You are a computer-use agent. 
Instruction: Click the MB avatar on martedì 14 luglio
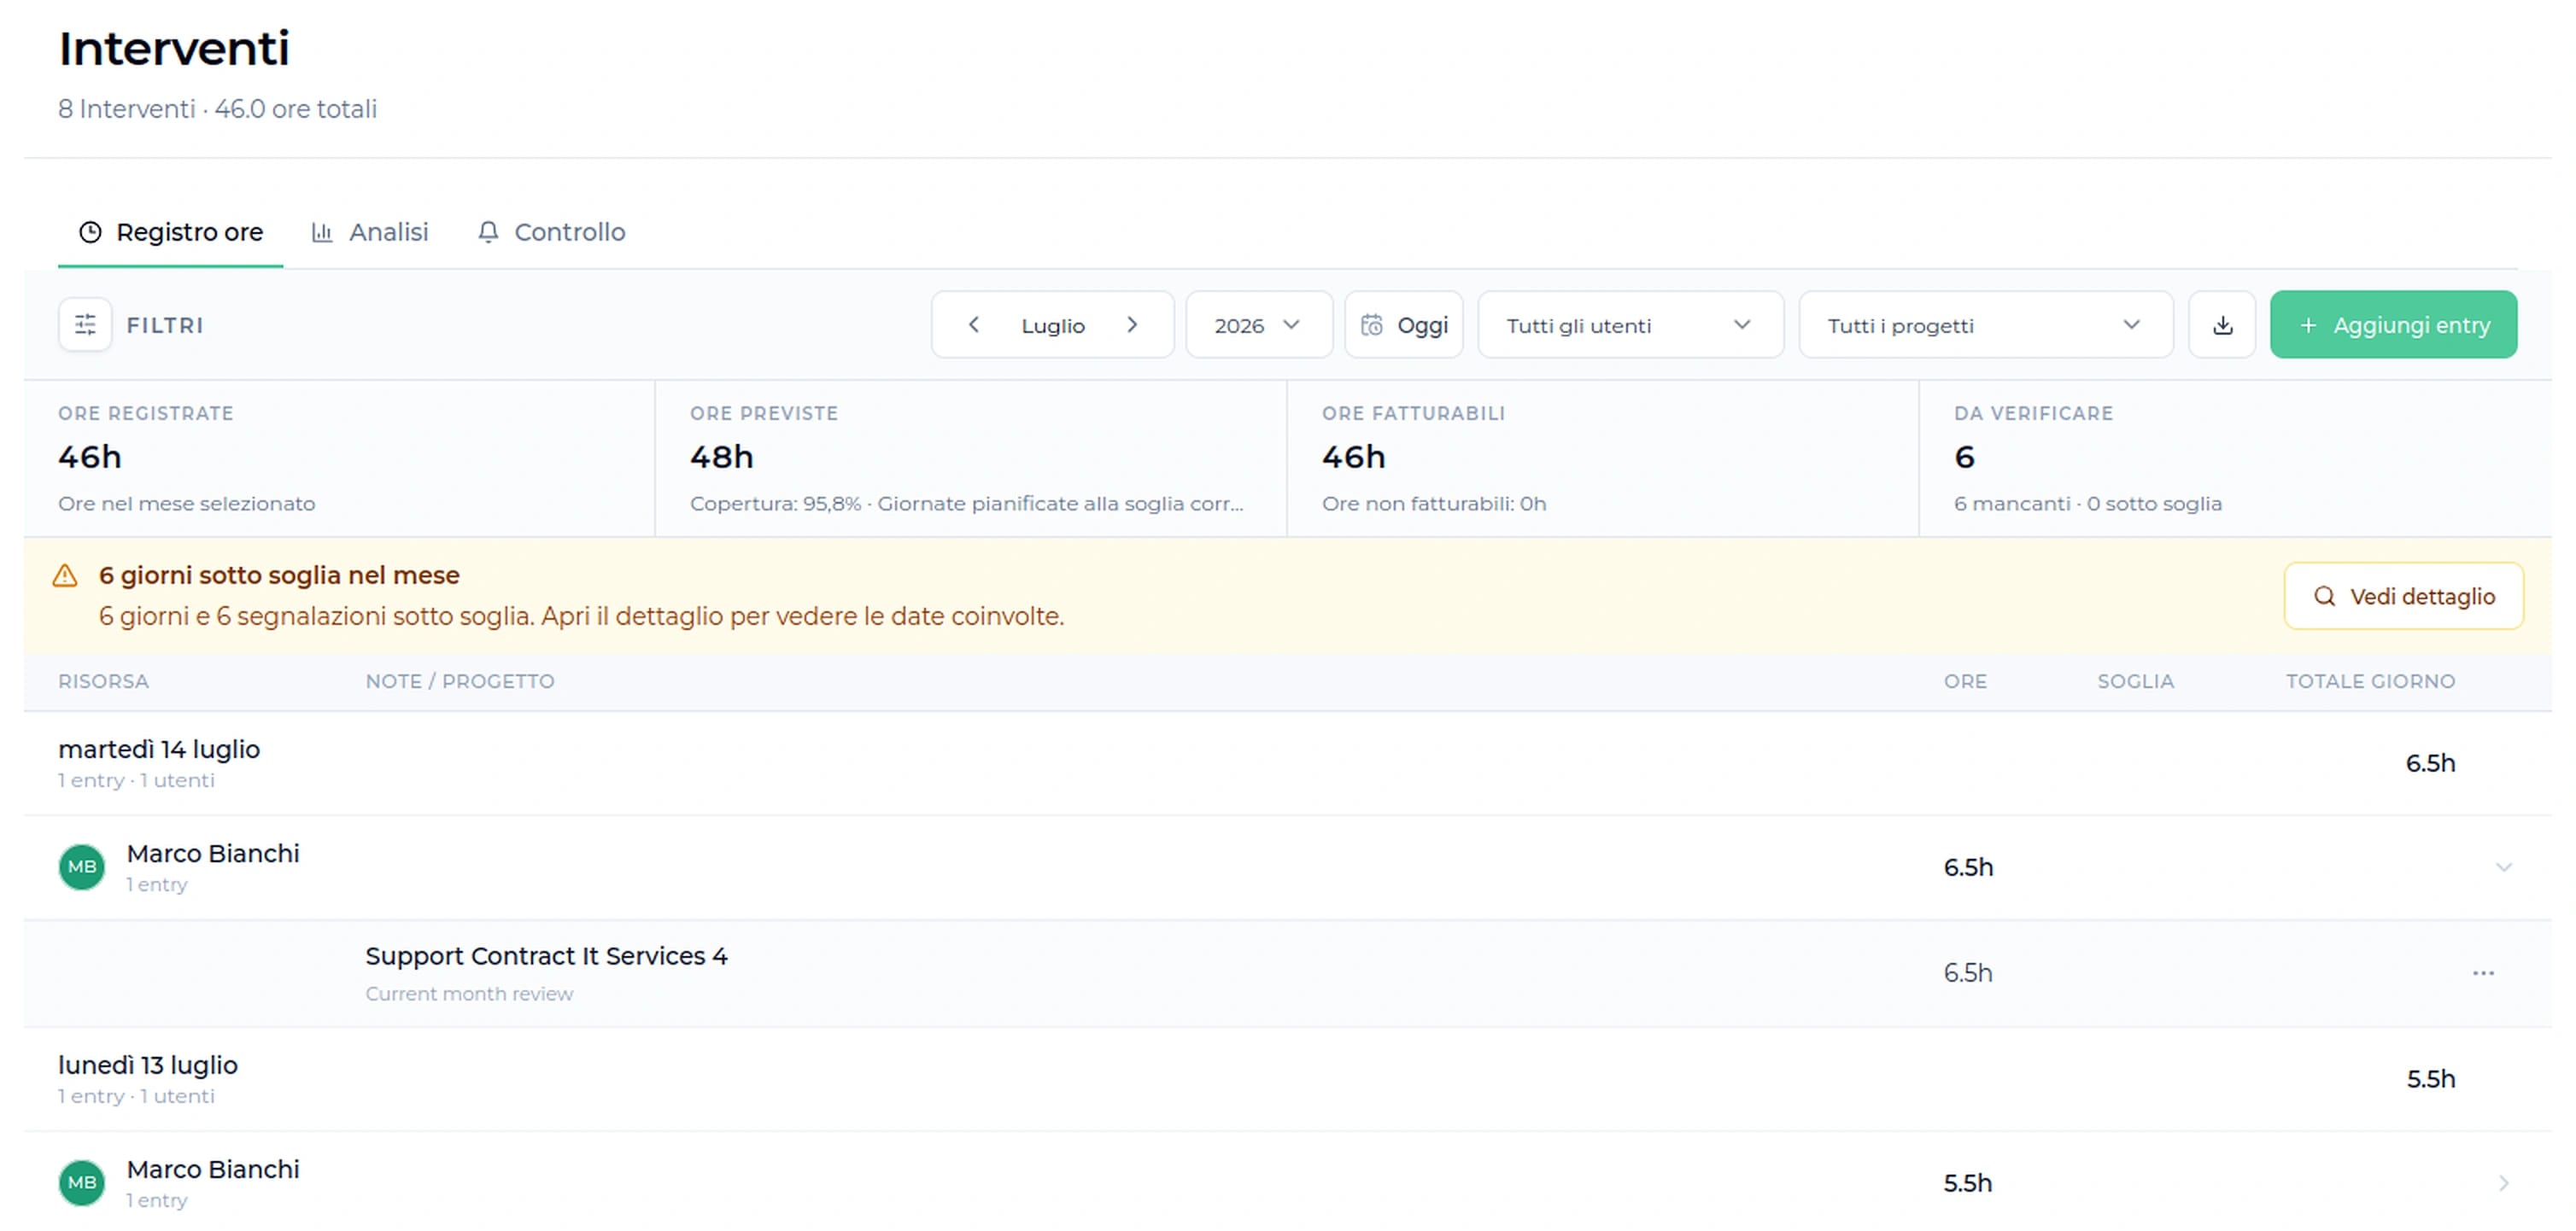[x=82, y=867]
